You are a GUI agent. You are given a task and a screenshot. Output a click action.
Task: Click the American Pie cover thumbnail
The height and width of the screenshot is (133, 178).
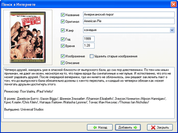pos(28,37)
